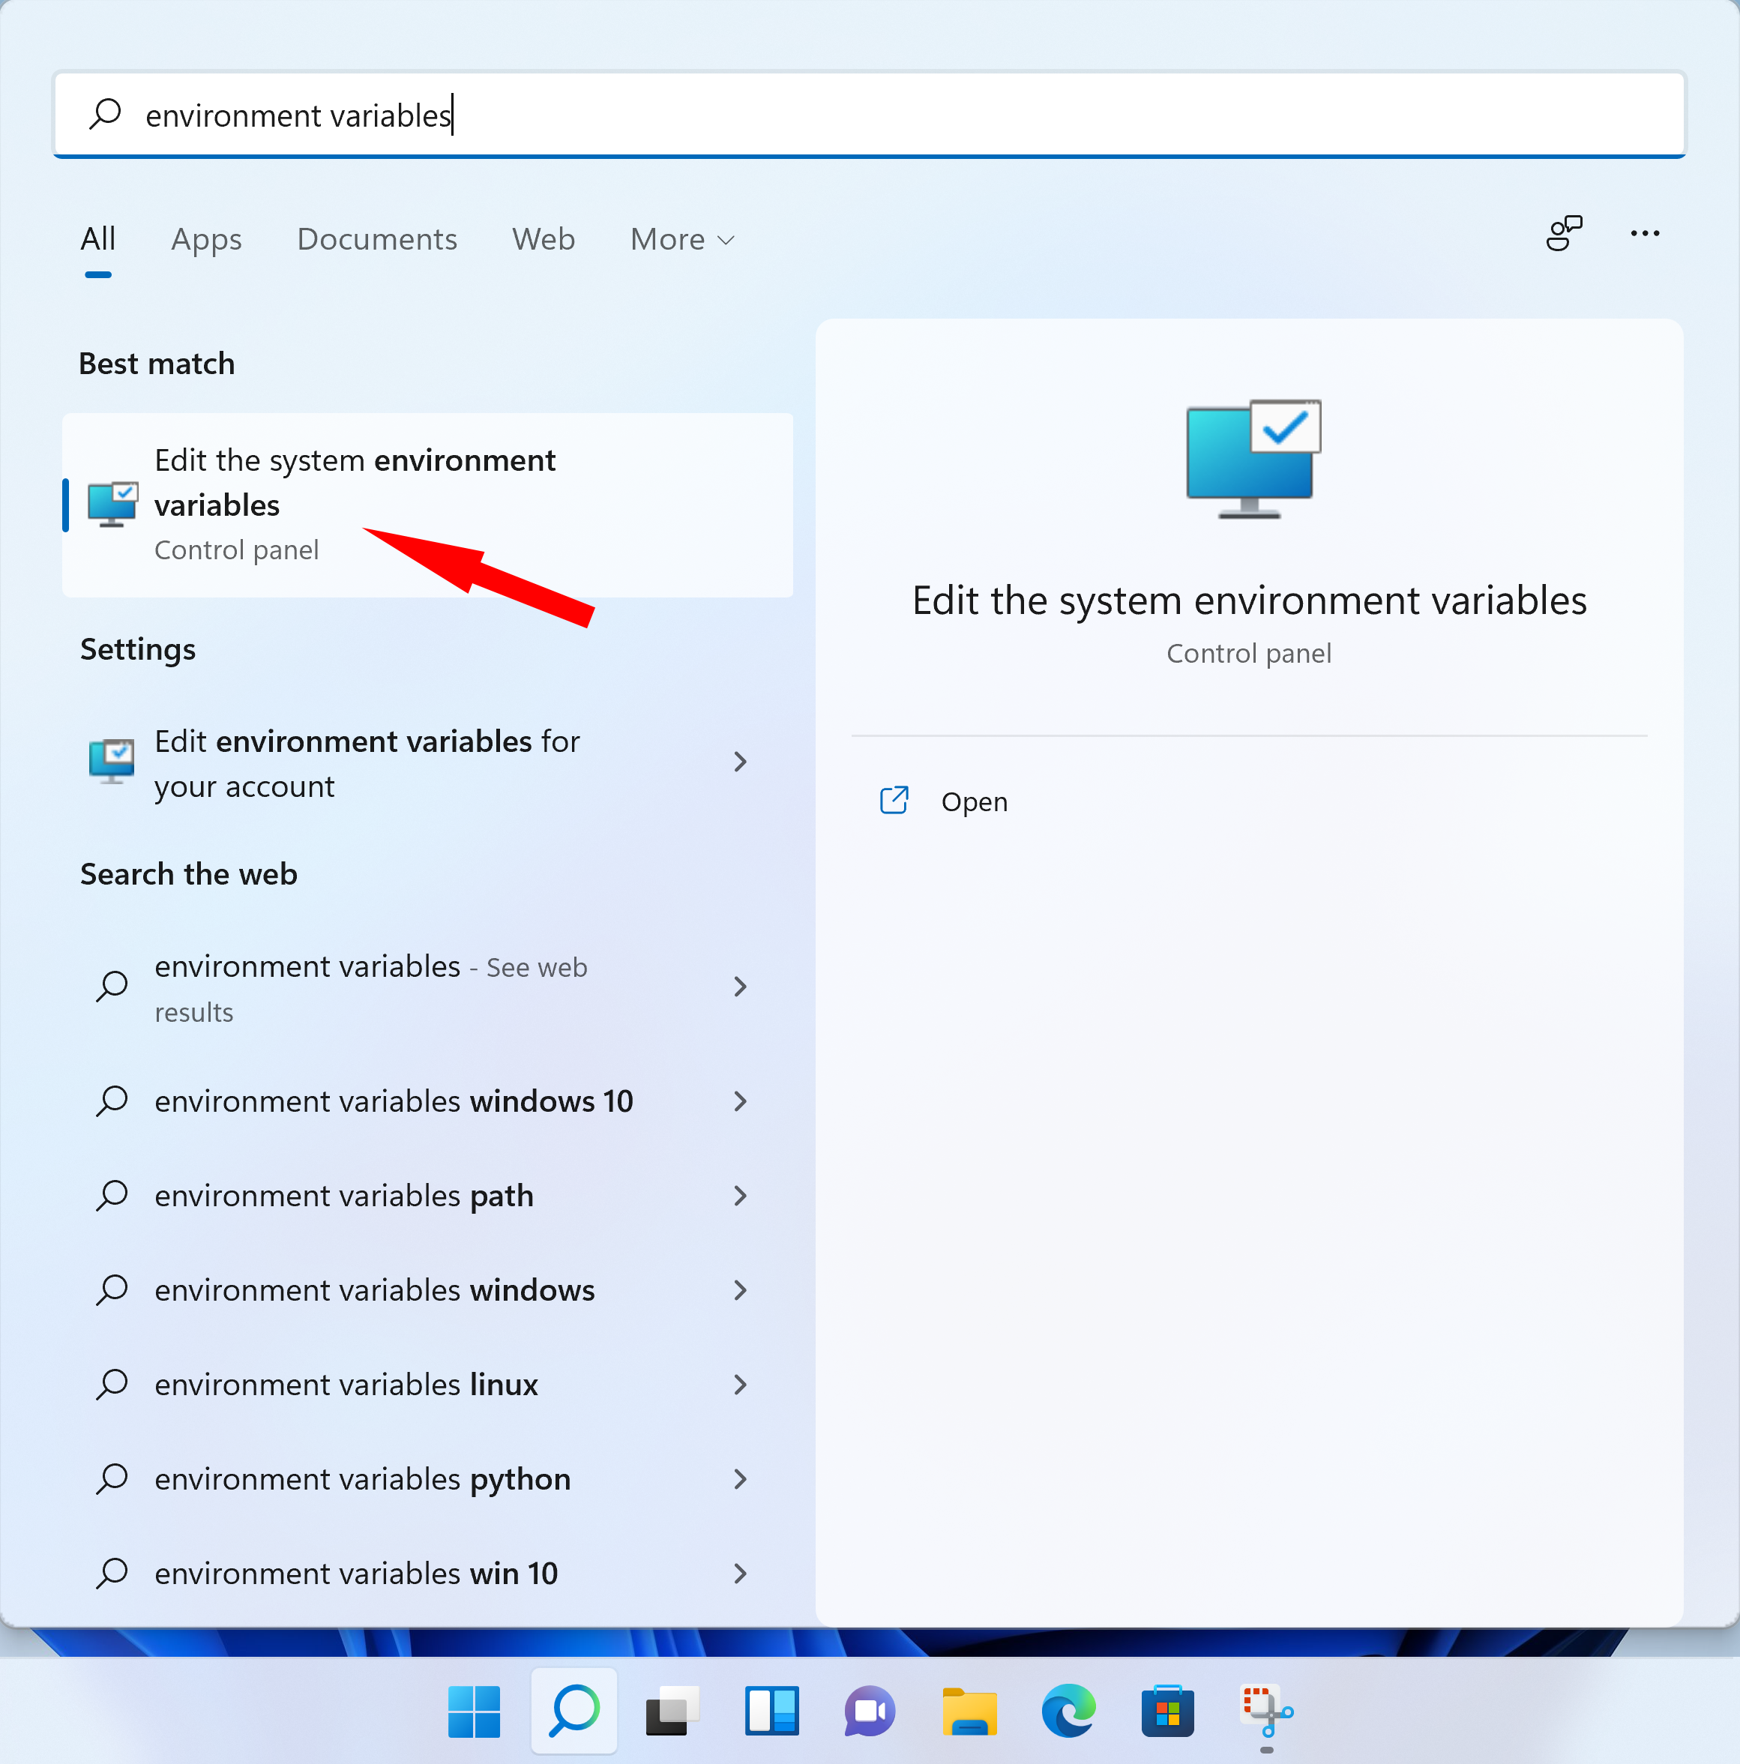The image size is (1740, 1764).
Task: Expand 'Edit environment variables for your account' chevron
Action: [741, 762]
